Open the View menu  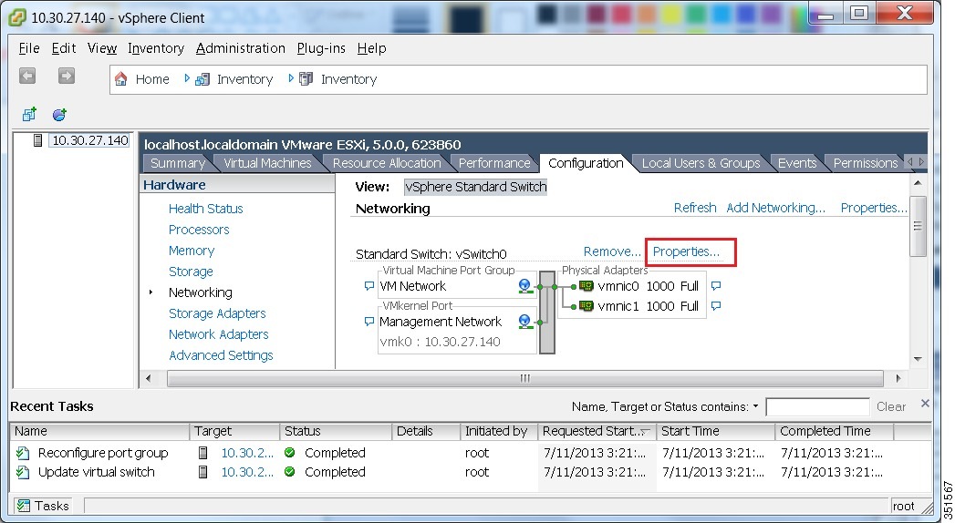102,48
